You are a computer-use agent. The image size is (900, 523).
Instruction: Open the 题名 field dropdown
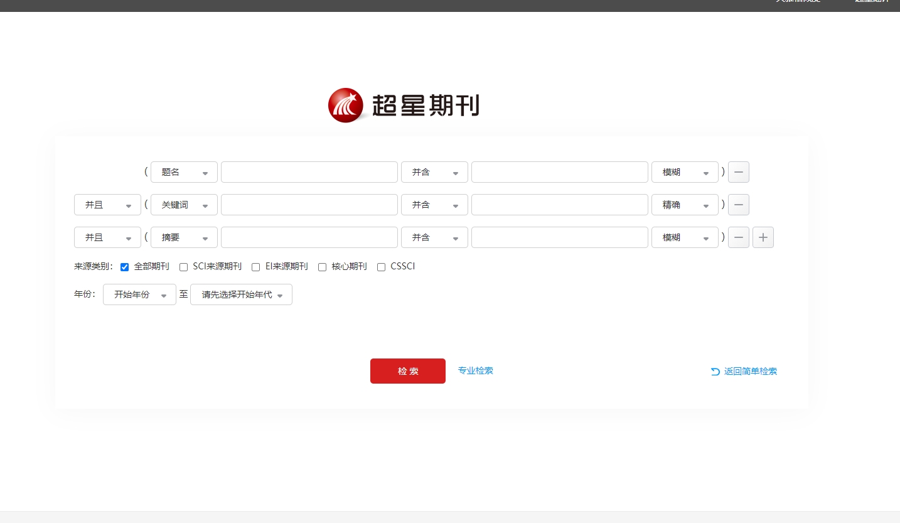click(x=184, y=172)
